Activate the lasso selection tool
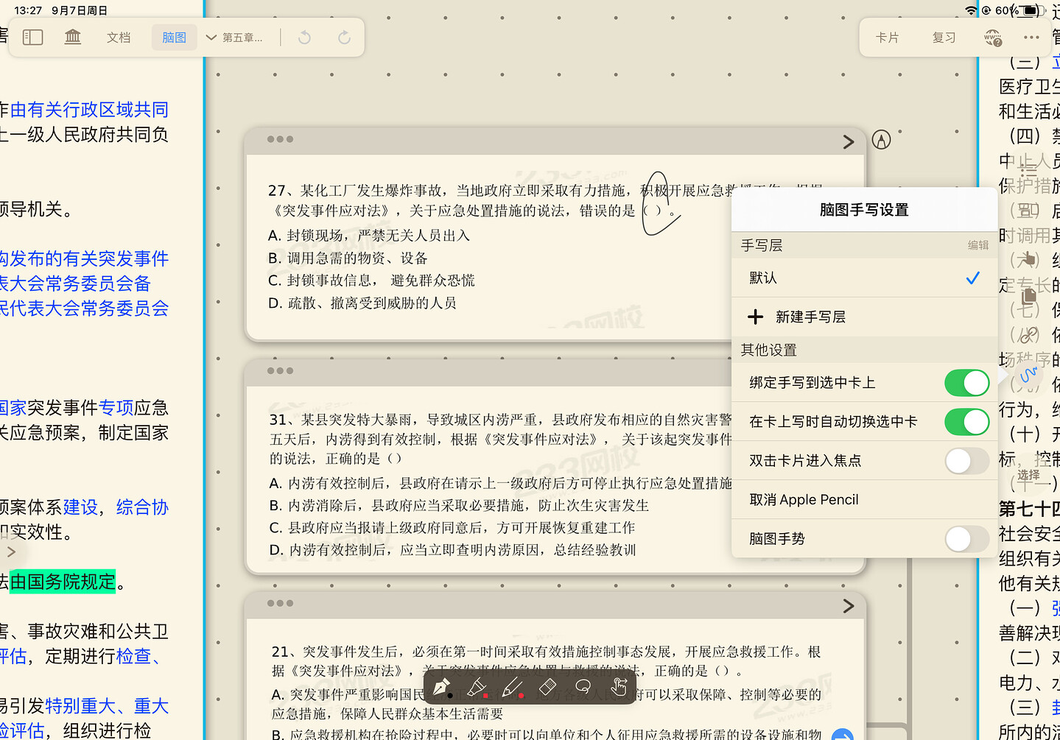This screenshot has height=740, width=1060. click(583, 687)
